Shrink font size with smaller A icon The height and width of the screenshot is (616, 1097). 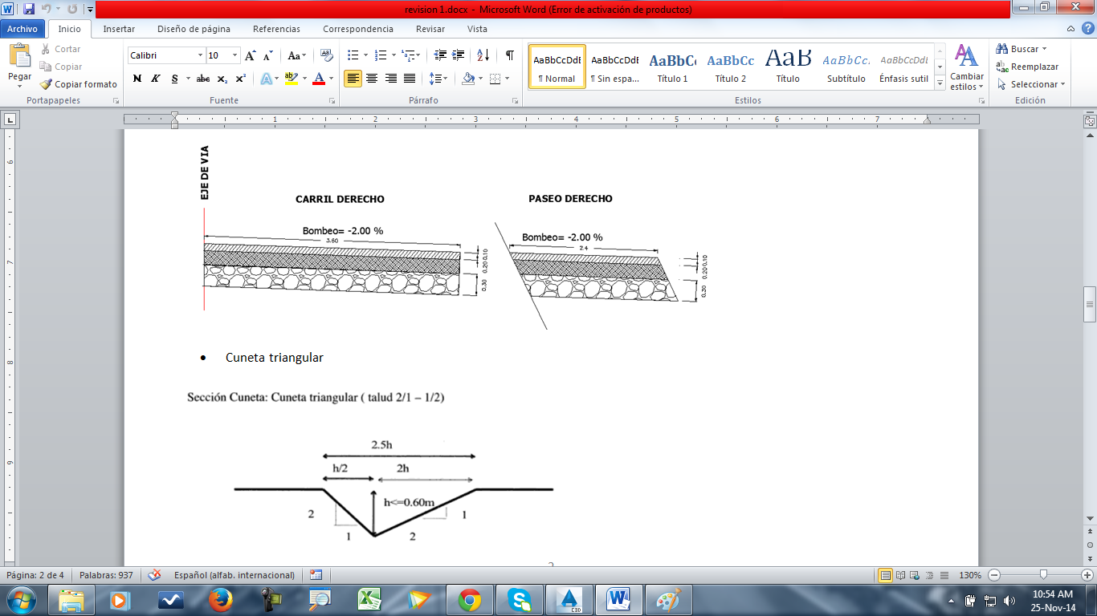click(268, 55)
